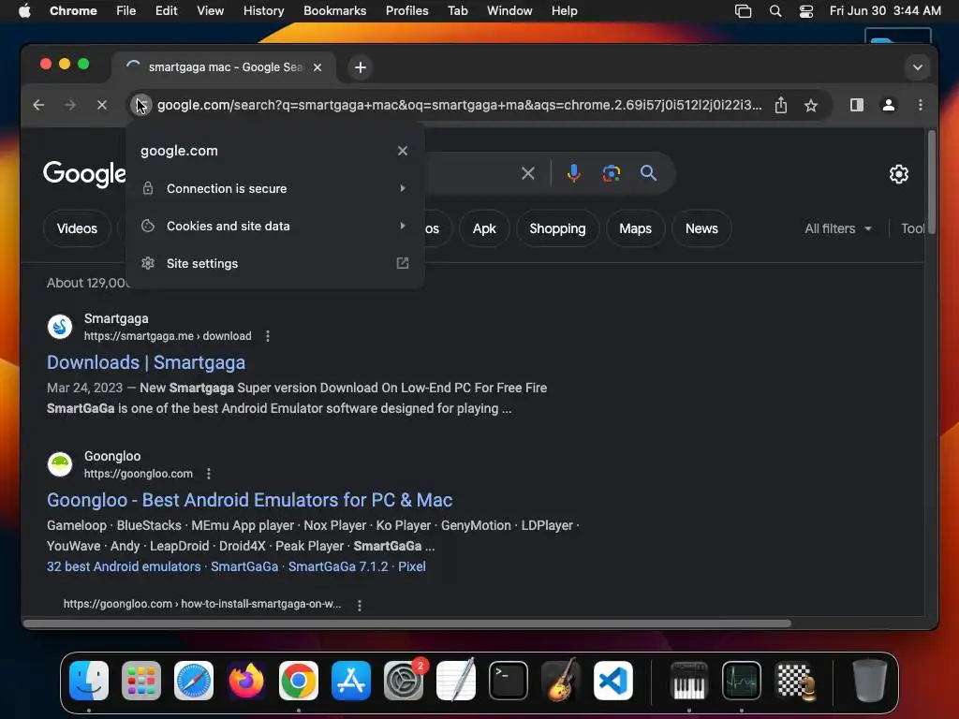Click the address bar URL
This screenshot has height=719, width=959.
(459, 105)
